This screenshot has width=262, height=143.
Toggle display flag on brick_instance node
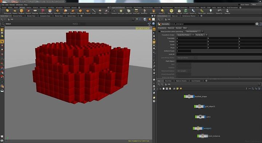pos(207,136)
